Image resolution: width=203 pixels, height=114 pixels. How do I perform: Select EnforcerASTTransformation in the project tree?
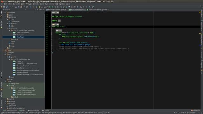(27, 64)
